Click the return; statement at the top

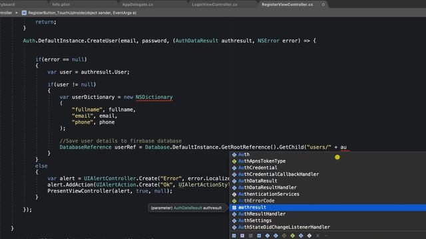click(46, 22)
